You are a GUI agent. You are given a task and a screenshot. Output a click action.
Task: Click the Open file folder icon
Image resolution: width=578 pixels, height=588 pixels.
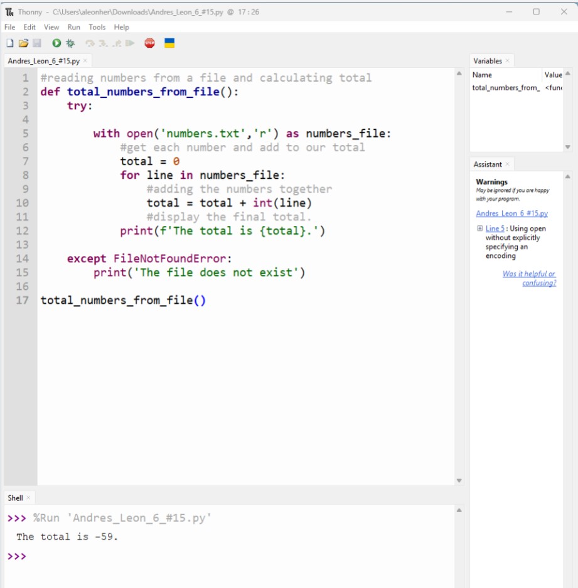point(23,43)
